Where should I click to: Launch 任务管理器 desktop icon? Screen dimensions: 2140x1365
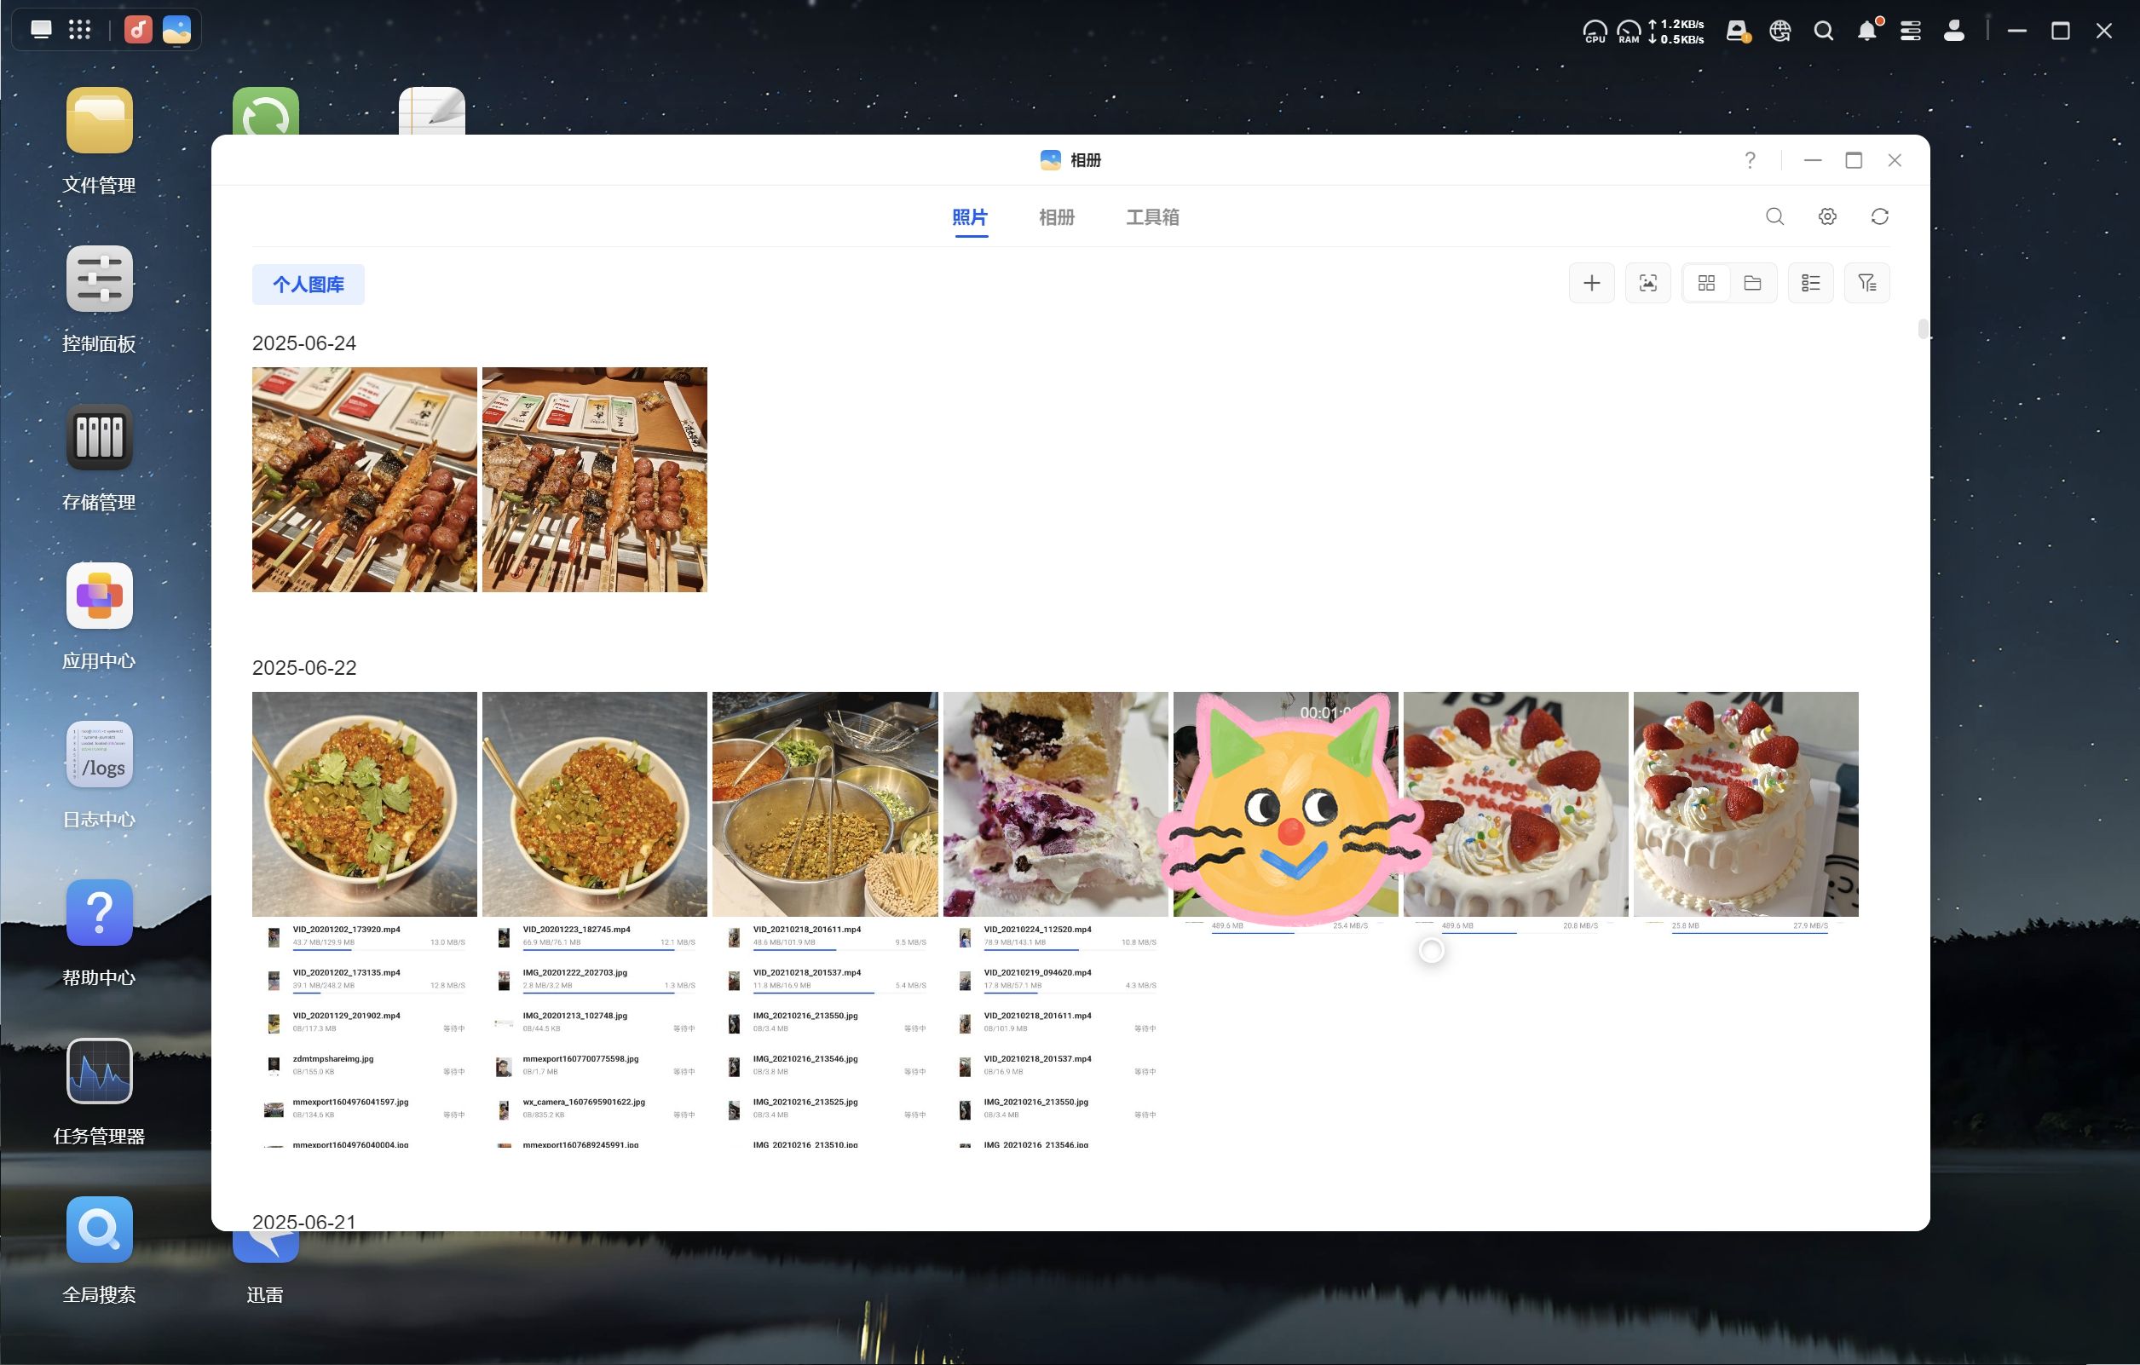100,1072
